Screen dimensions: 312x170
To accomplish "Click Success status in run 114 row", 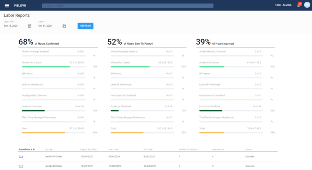I will pos(250,156).
